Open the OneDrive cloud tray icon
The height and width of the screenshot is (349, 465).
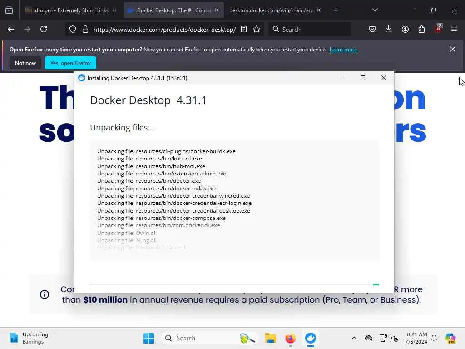pos(369,338)
